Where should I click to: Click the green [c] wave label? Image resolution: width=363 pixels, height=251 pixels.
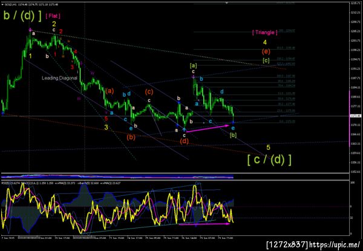click(266, 61)
